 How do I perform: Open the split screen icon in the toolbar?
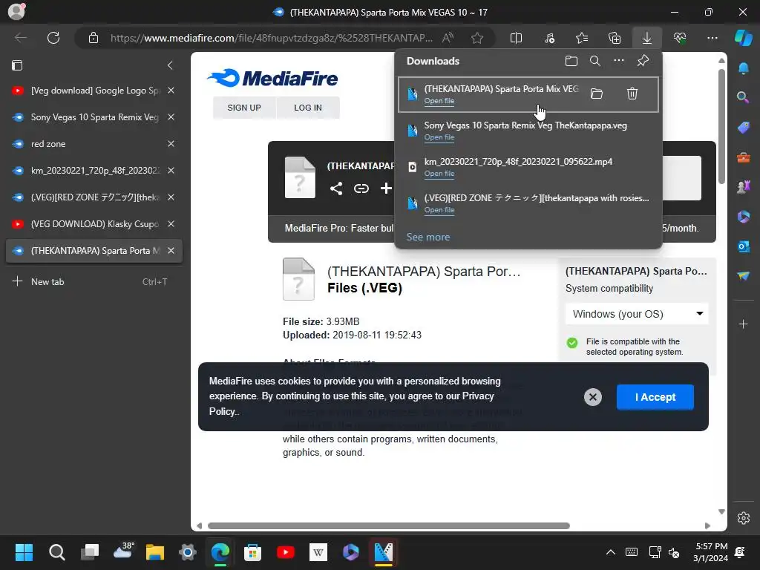[x=517, y=38]
